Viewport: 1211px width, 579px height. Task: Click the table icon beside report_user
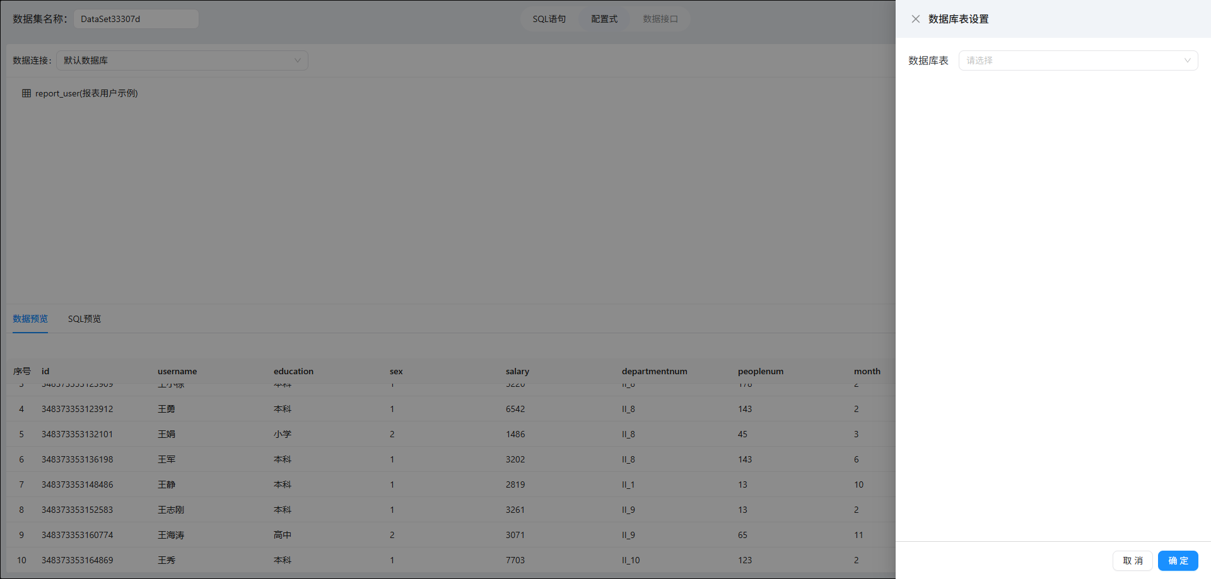26,93
